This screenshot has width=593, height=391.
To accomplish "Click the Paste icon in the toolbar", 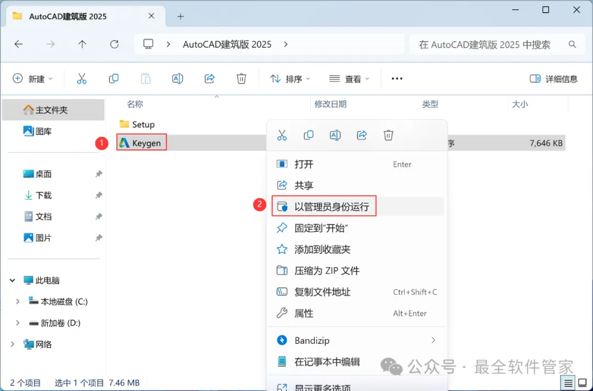I will (x=146, y=79).
